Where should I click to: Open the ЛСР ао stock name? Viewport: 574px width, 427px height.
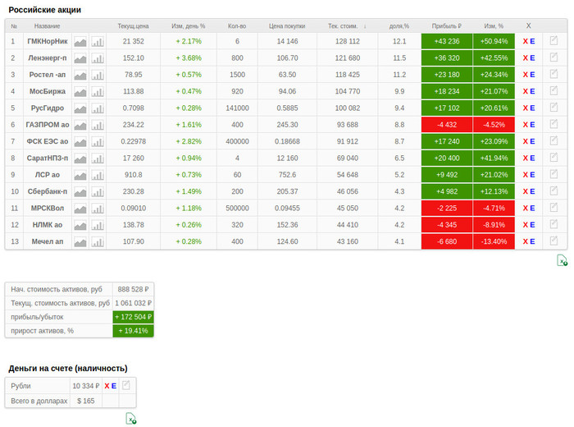tap(47, 175)
